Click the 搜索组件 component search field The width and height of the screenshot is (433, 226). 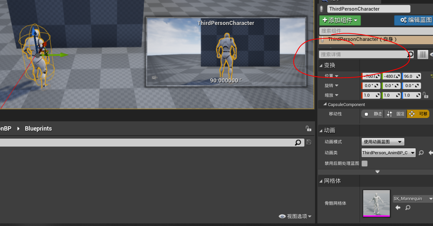(x=376, y=31)
